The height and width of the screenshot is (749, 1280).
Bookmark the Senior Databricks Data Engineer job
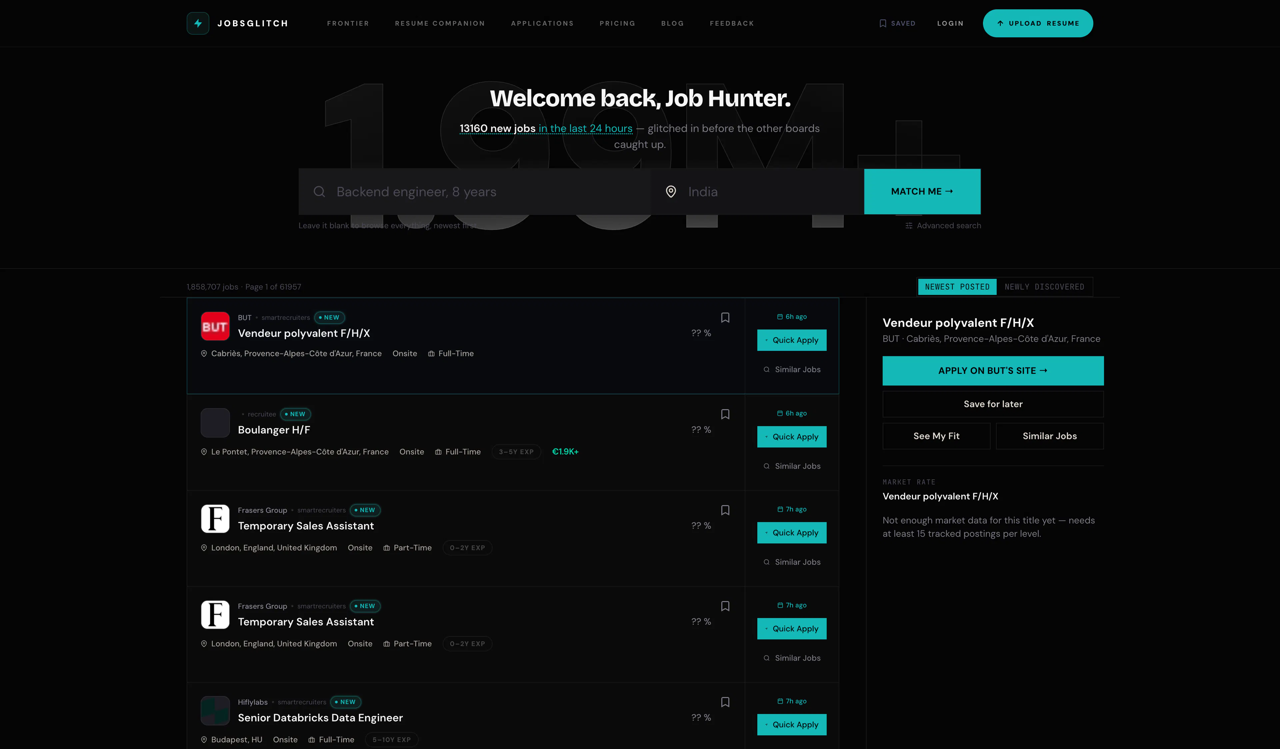725,702
